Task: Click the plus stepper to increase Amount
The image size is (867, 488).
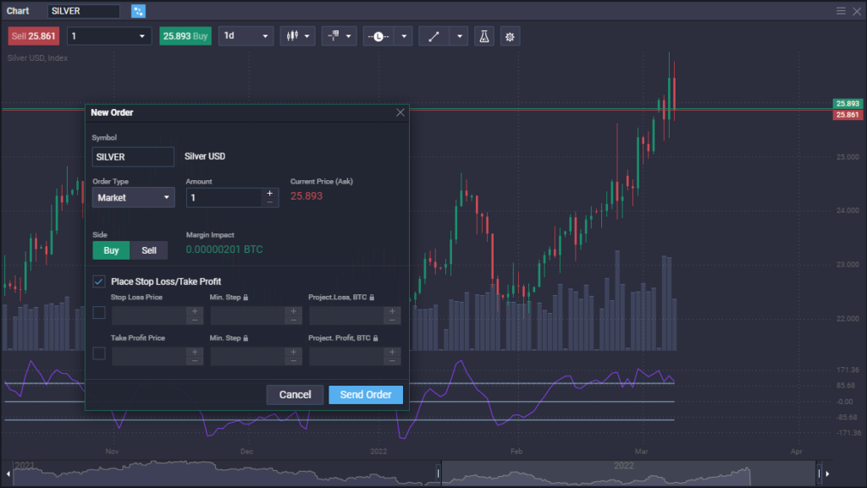Action: coord(269,193)
